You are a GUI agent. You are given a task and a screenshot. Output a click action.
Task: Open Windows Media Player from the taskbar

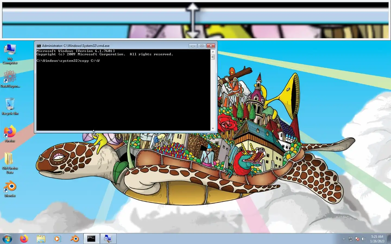pyautogui.click(x=57, y=239)
